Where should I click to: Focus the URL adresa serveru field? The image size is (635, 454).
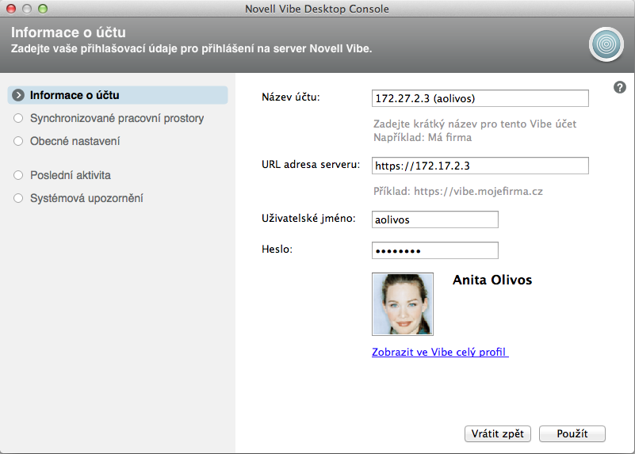[x=480, y=166]
